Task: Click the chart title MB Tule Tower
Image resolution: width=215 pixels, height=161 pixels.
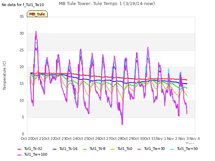Action: 107,4
